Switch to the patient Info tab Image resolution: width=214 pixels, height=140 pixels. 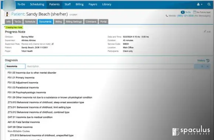click(x=8, y=22)
